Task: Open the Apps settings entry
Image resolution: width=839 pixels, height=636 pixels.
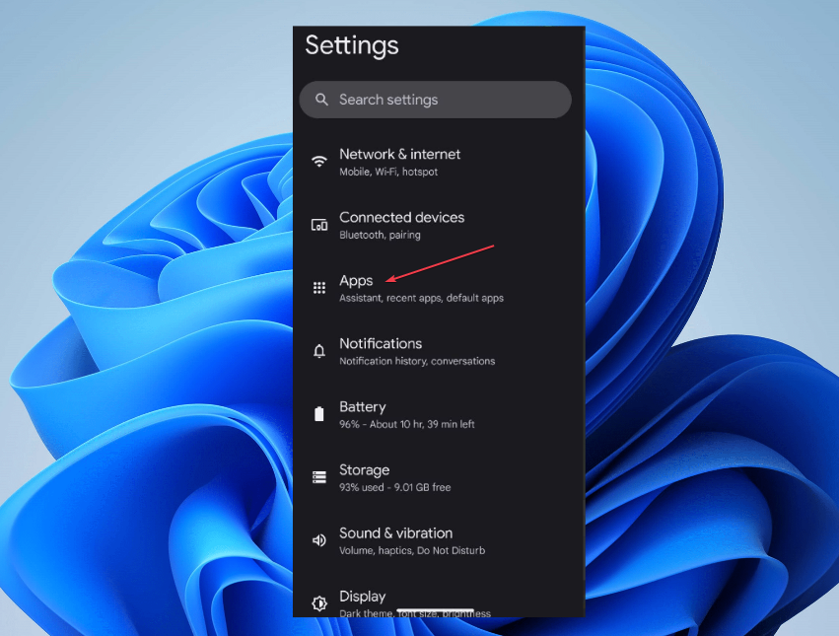Action: click(439, 288)
